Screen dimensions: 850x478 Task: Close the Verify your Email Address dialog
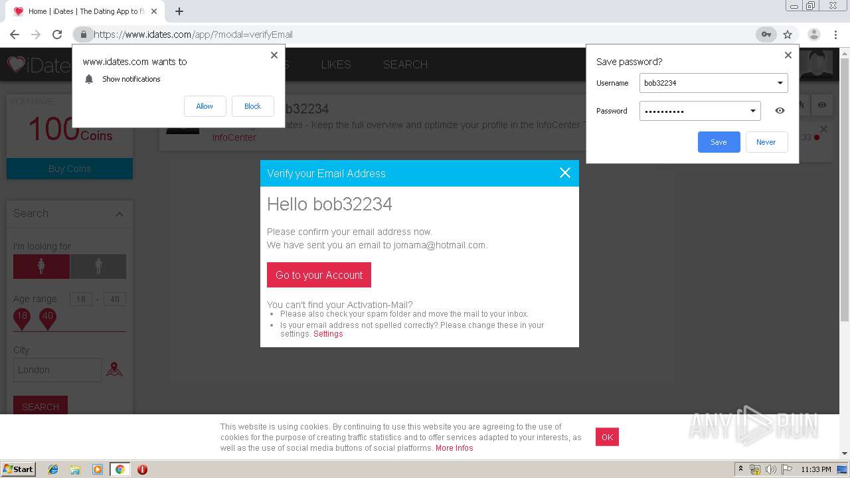[x=565, y=173]
